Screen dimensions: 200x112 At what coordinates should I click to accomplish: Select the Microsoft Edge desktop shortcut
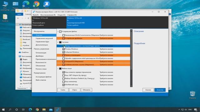[26, 5]
